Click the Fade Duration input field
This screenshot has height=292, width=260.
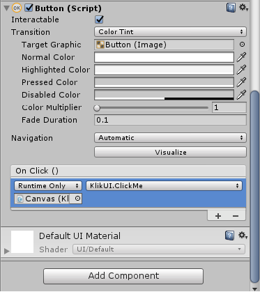tap(170, 120)
